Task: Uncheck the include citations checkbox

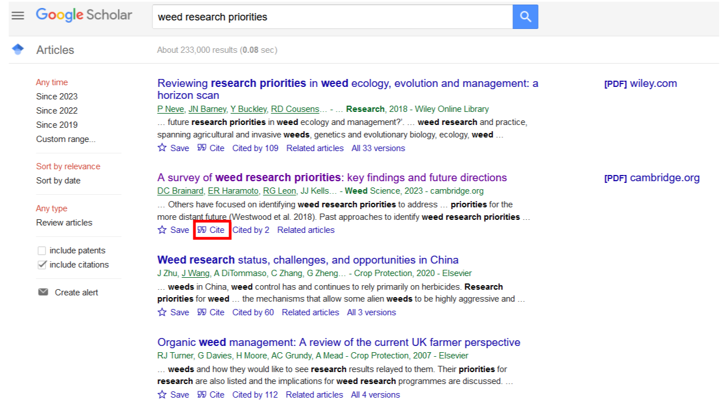Action: [42, 265]
